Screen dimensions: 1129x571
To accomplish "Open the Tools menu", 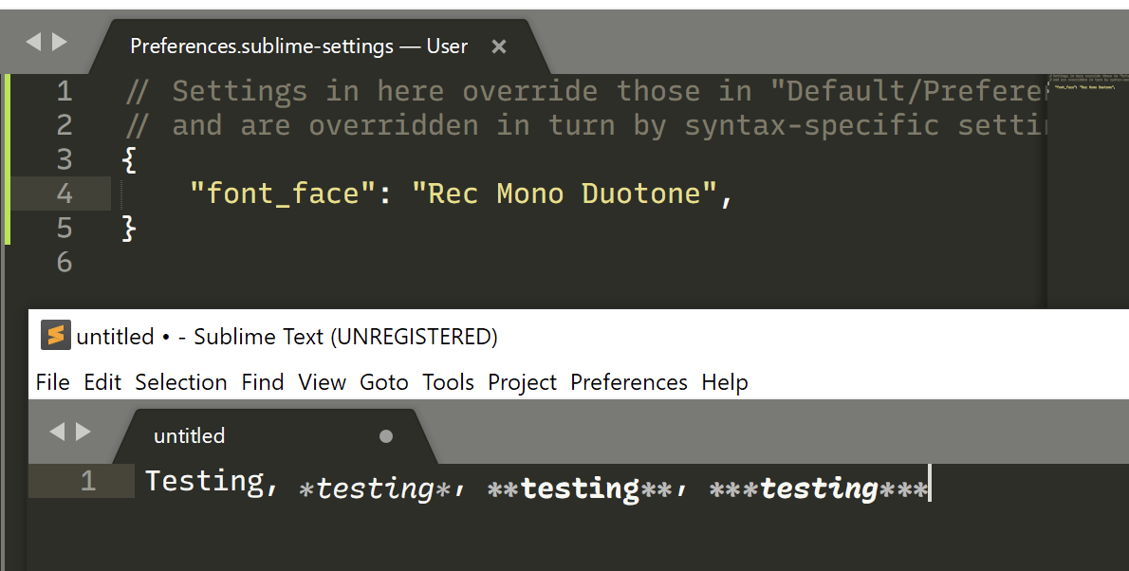I will click(448, 382).
